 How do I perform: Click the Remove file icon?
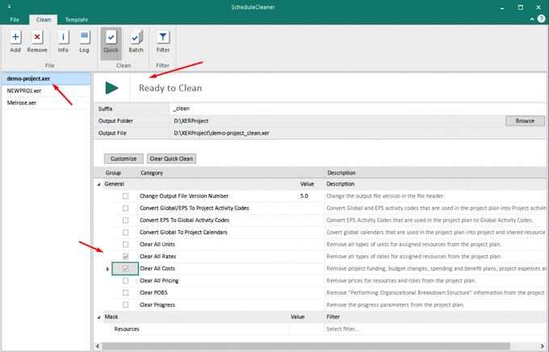[37, 37]
